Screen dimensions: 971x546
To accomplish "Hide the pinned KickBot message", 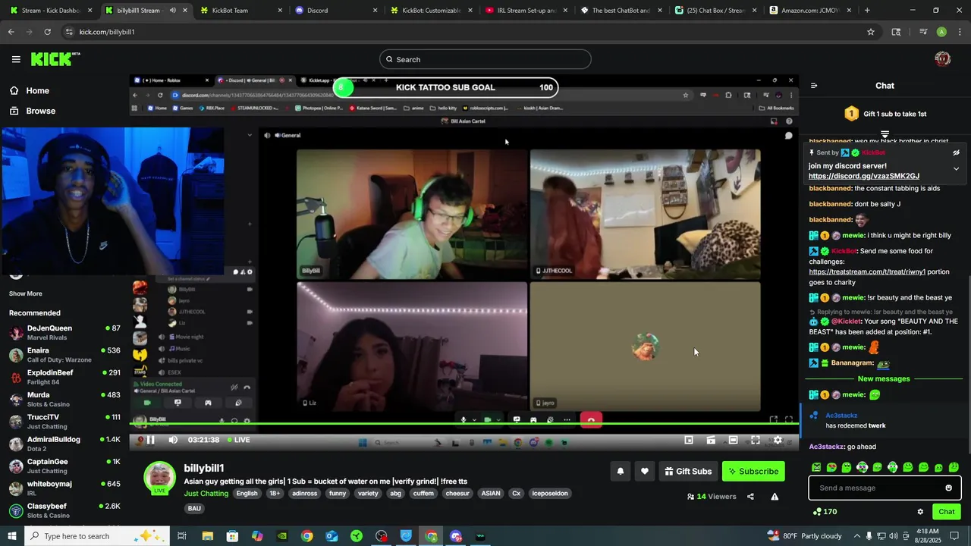I will click(x=956, y=152).
